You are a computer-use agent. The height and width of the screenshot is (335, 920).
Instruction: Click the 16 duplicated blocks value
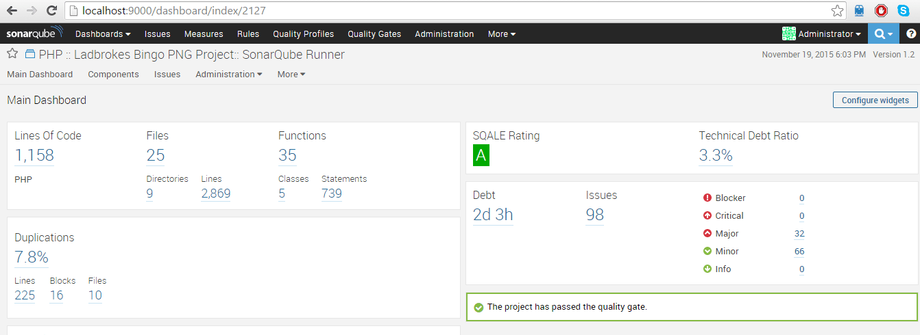pyautogui.click(x=56, y=295)
